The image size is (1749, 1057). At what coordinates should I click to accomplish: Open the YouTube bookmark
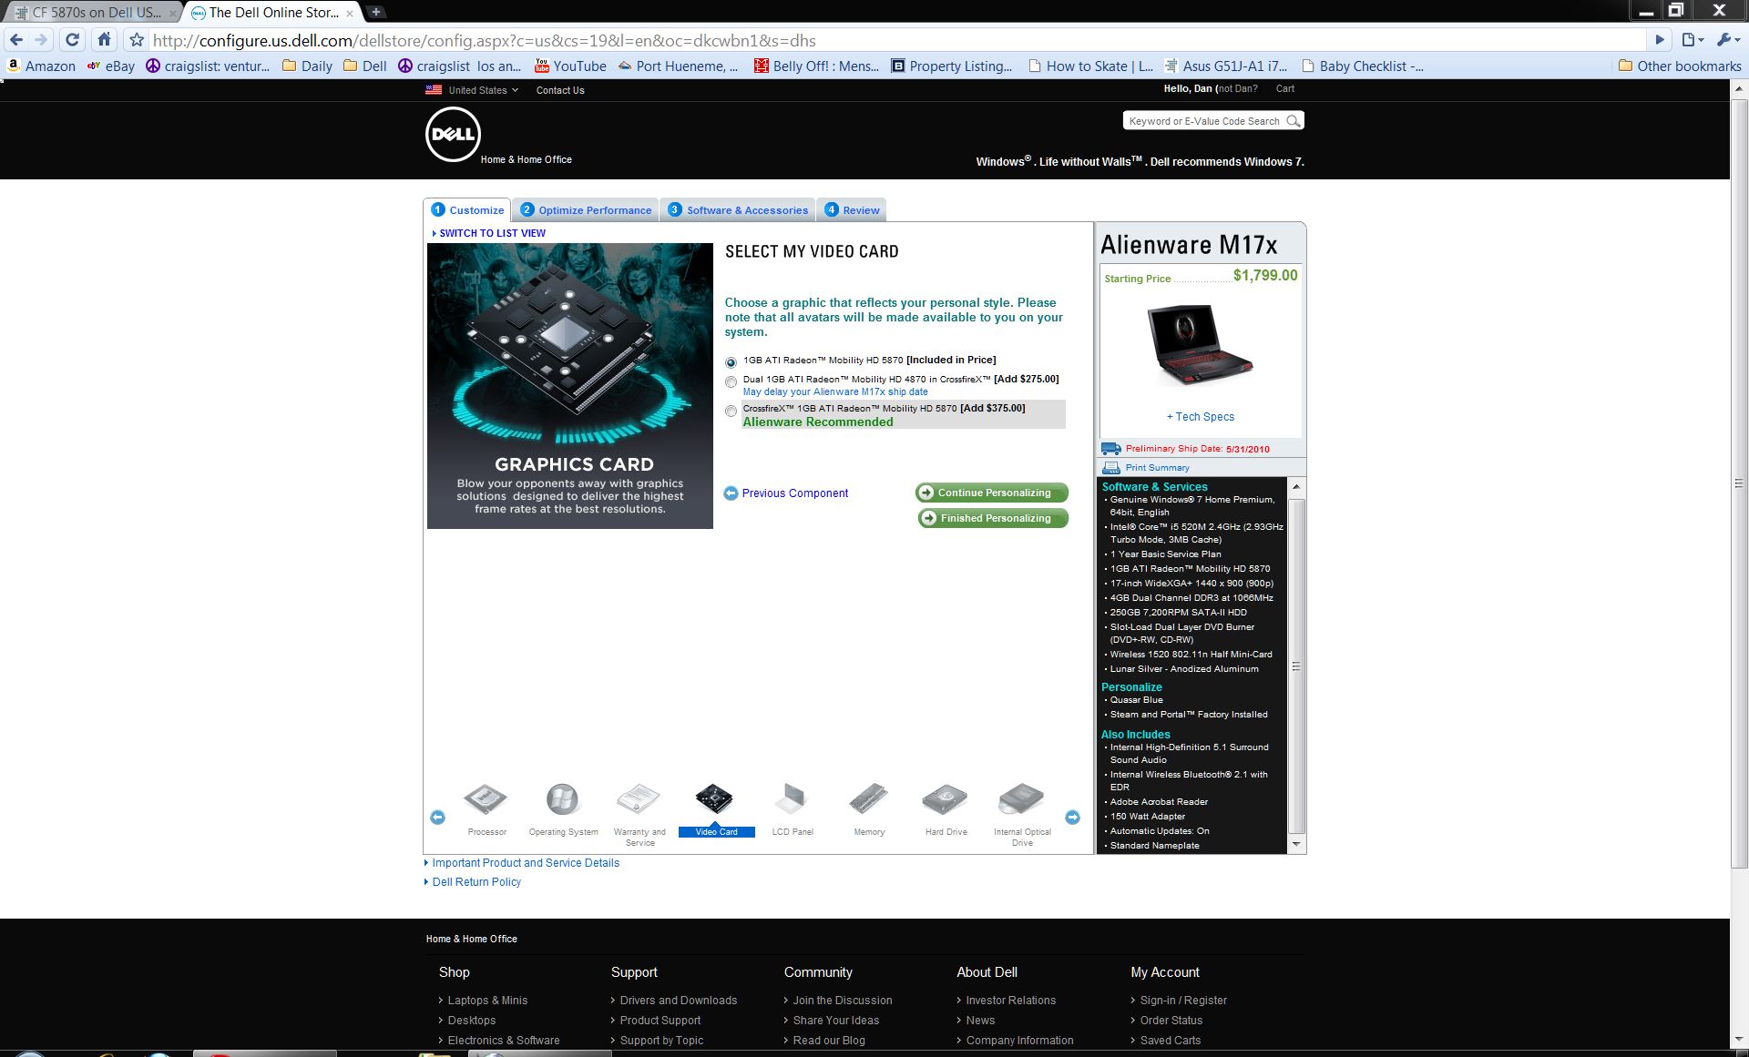click(570, 66)
